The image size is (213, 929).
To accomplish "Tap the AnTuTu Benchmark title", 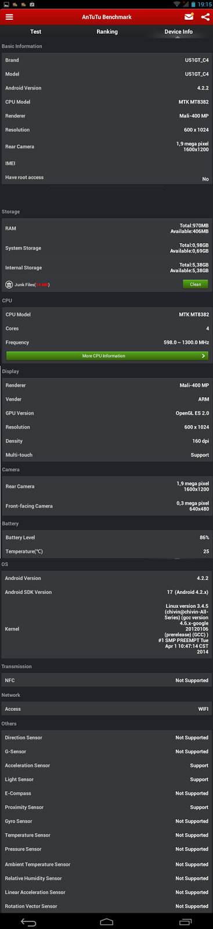I will pos(107,17).
